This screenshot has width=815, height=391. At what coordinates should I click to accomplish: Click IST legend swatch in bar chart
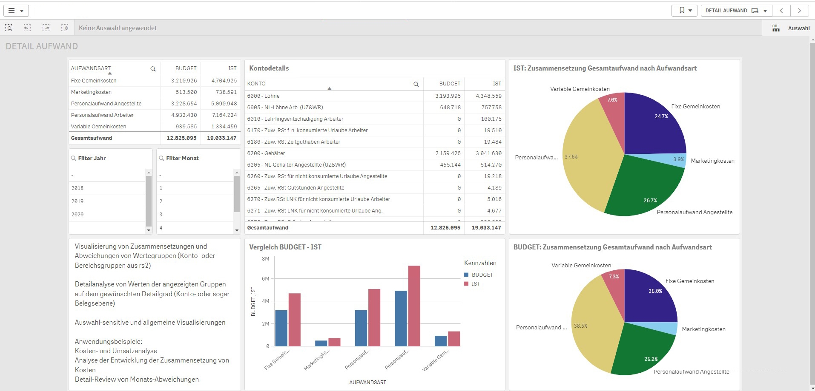(467, 284)
